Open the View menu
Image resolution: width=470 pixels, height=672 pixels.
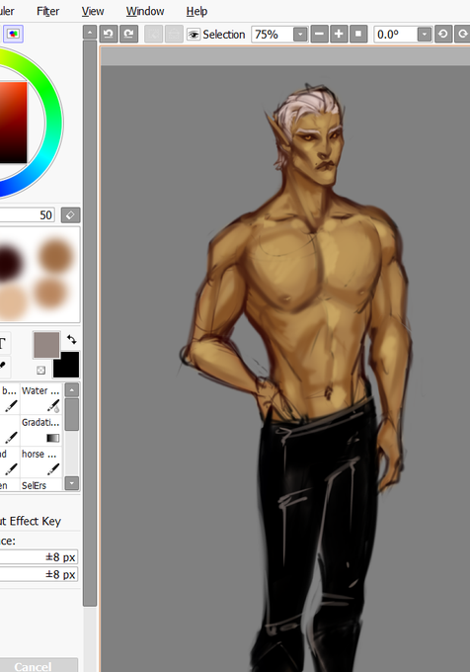(x=93, y=11)
